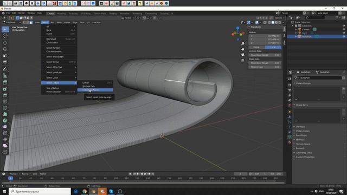This screenshot has width=347, height=195.
Task: Switch perspective/orthographic with the grid icon
Action: point(243,60)
